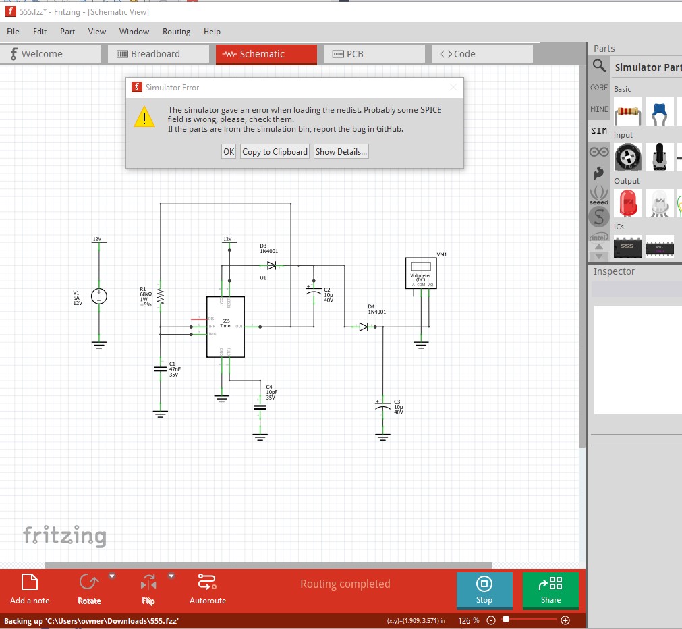Click the 126 % zoom value field

(x=468, y=620)
